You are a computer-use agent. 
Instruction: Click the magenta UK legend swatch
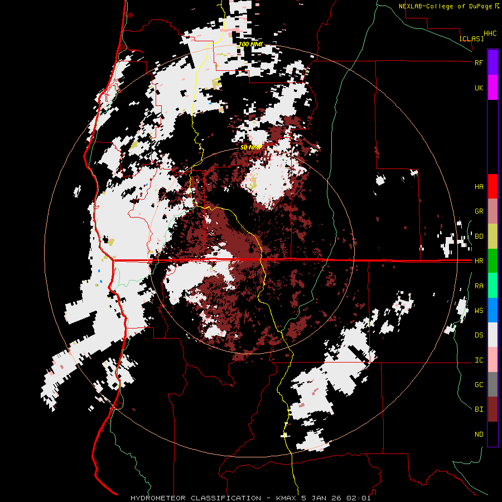coord(493,88)
